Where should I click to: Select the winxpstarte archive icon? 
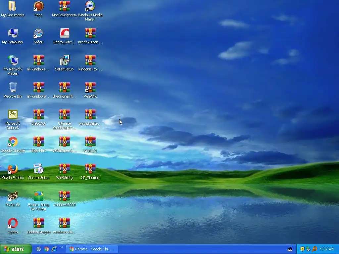(x=90, y=114)
